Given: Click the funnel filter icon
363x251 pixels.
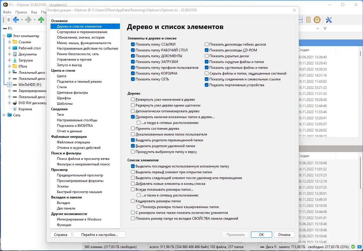Looking at the screenshot, I should tap(325, 28).
